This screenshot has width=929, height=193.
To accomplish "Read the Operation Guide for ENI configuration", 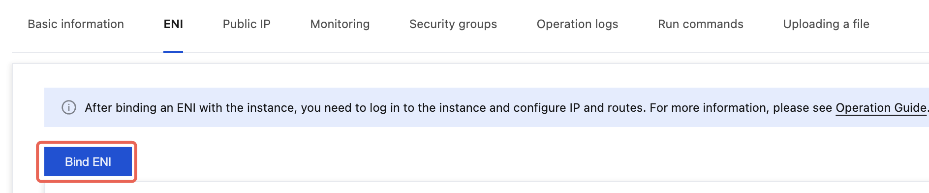I will tap(881, 108).
